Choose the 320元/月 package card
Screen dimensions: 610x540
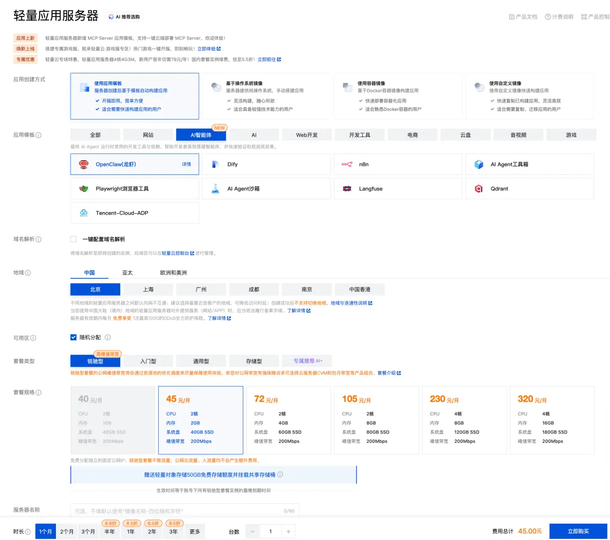552,420
